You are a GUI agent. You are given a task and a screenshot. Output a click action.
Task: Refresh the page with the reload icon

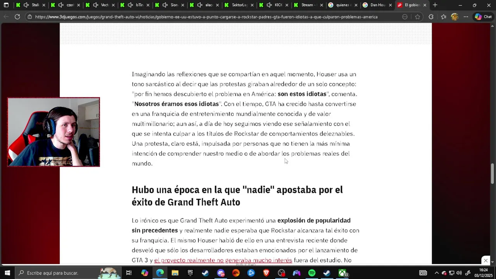(x=17, y=17)
